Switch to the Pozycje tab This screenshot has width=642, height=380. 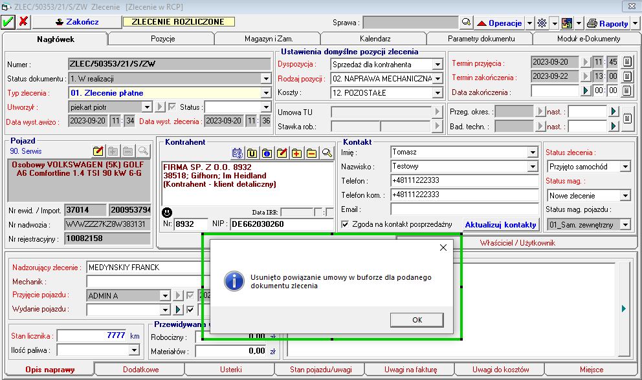pos(163,39)
